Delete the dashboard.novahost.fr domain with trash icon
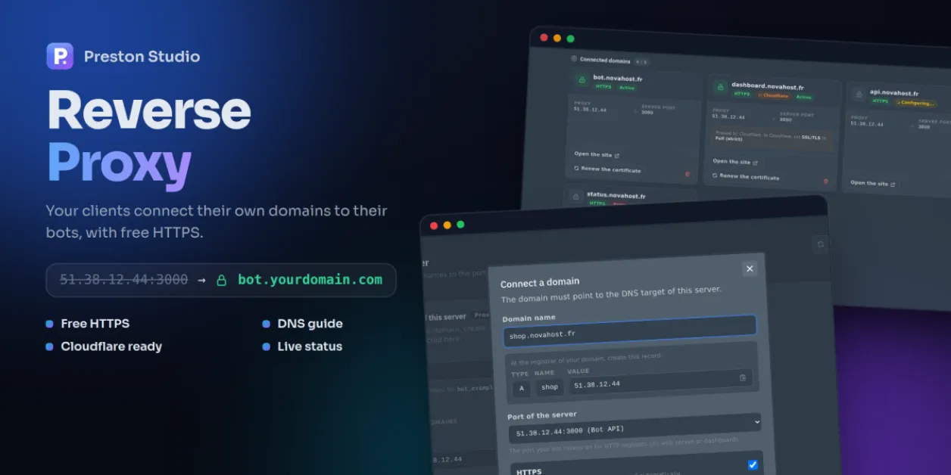Image resolution: width=951 pixels, height=475 pixels. pyautogui.click(x=825, y=182)
